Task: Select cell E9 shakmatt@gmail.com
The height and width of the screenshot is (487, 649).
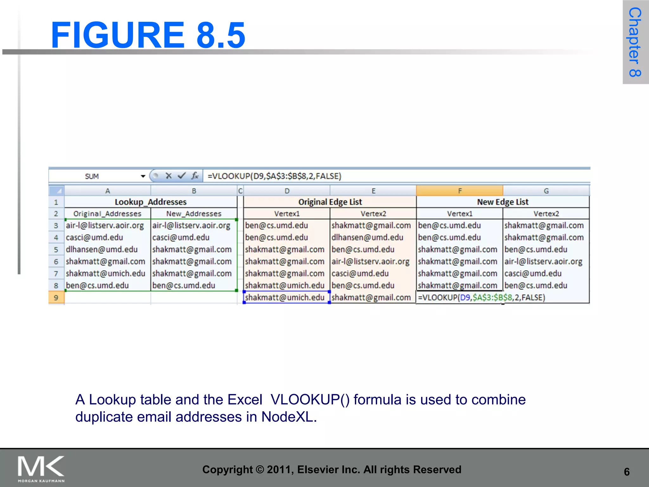Action: pos(373,297)
